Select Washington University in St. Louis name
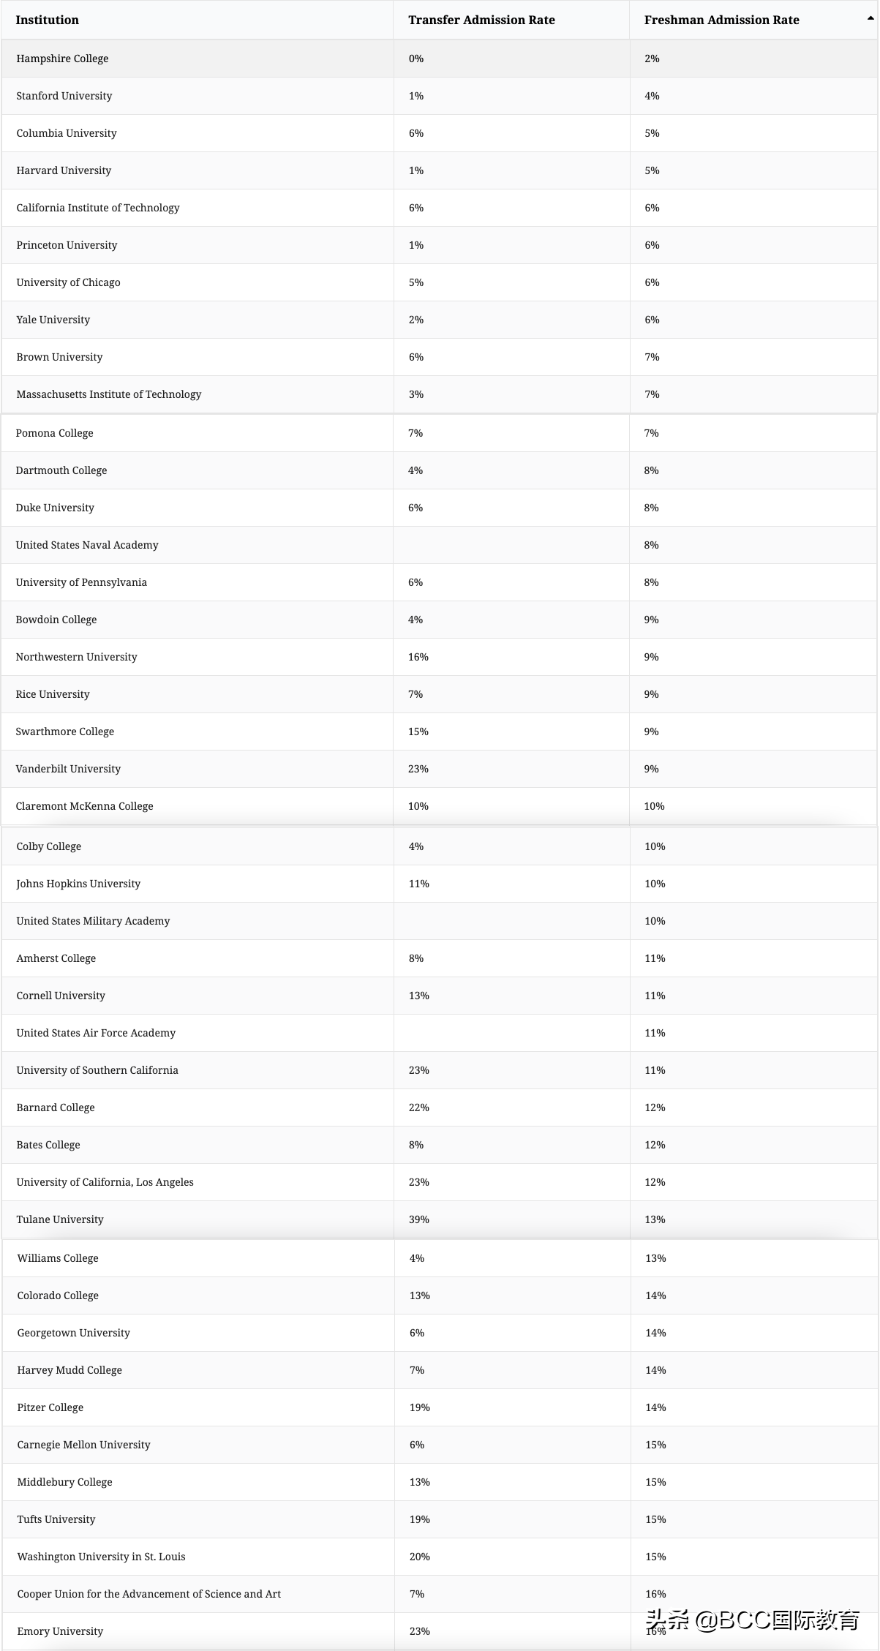 (102, 1557)
